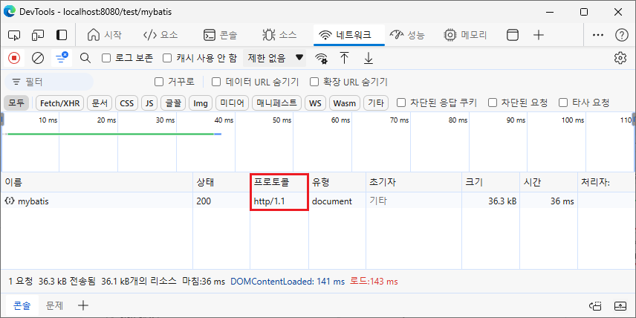Check 차단된 응답 쿠키 checkbox
The height and width of the screenshot is (318, 636).
click(401, 103)
